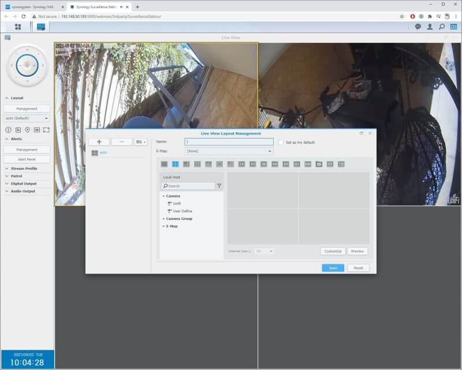This screenshot has height=370, width=462.
Task: Enable the Set as my default checkbox
Action: pos(282,141)
